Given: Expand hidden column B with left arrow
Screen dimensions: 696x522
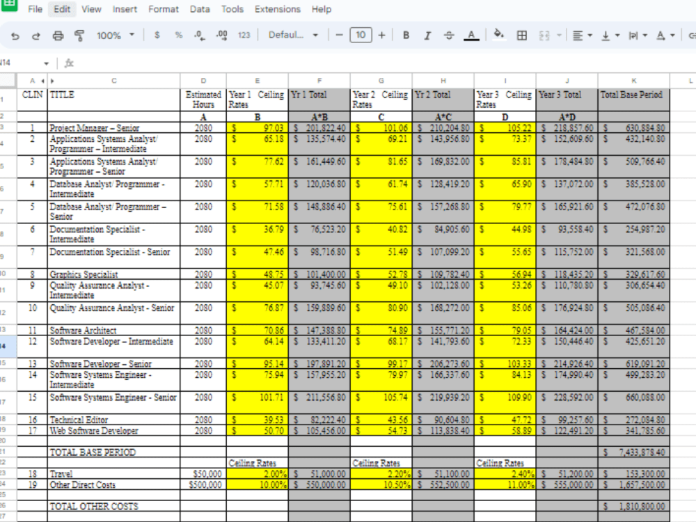Looking at the screenshot, I should click(x=43, y=81).
